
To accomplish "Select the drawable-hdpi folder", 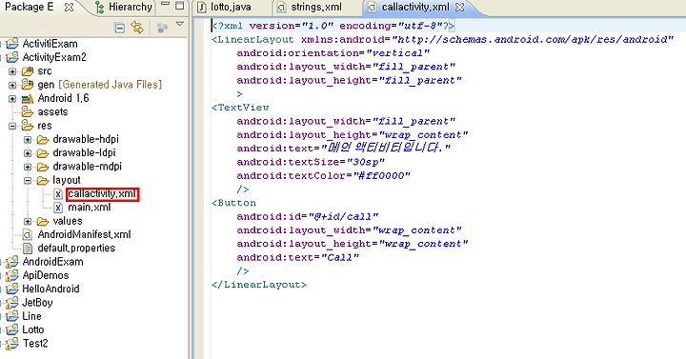I will [86, 139].
